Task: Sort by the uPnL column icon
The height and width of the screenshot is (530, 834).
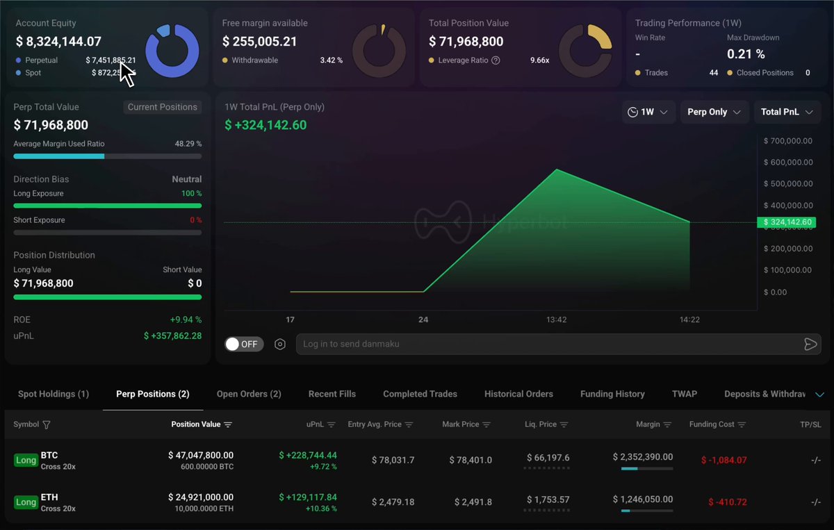Action: 332,424
